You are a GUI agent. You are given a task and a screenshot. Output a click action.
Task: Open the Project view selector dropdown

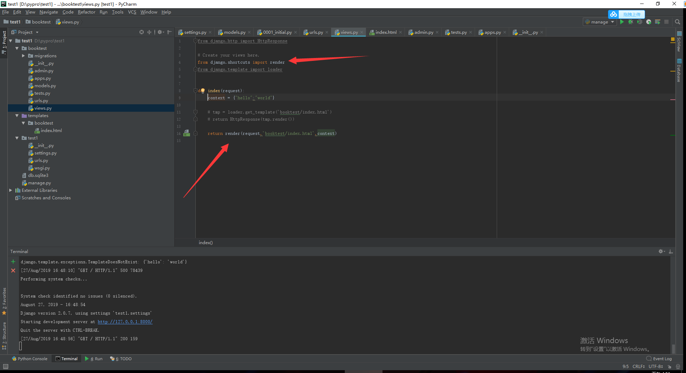point(25,32)
